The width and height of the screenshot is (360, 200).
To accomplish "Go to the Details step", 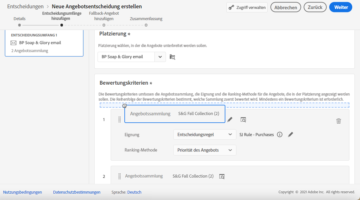I will 20,25.
